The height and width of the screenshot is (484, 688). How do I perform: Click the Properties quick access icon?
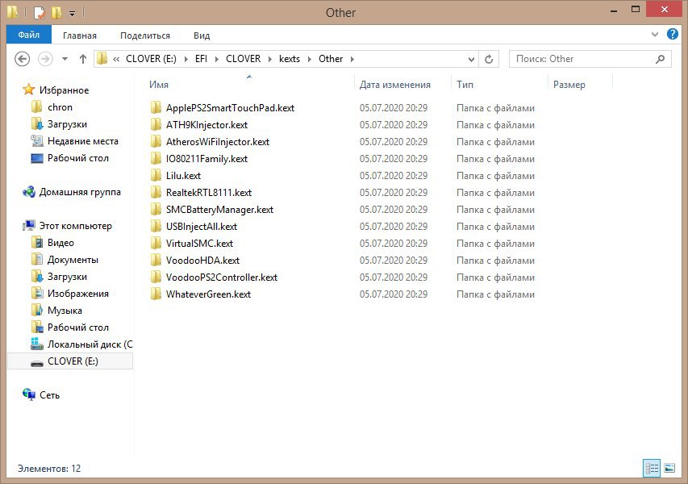(40, 13)
